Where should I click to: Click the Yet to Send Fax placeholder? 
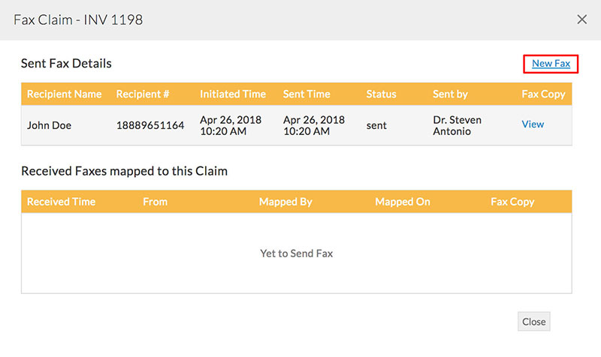[x=297, y=253]
